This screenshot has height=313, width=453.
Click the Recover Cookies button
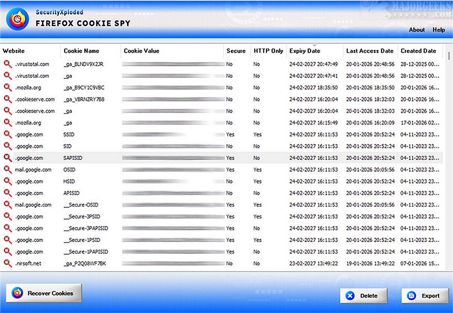tap(44, 293)
